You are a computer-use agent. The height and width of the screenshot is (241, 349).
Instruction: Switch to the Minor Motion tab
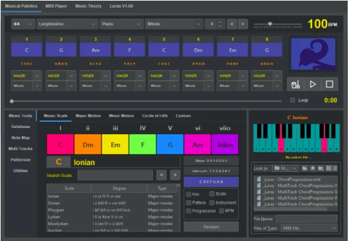point(122,116)
